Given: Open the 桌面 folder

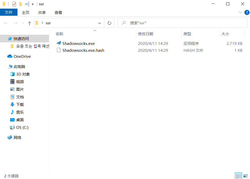Looking at the screenshot, I should point(20,120).
